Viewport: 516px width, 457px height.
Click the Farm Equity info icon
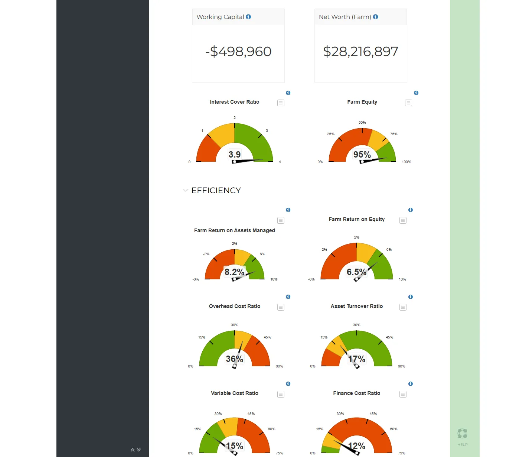416,93
